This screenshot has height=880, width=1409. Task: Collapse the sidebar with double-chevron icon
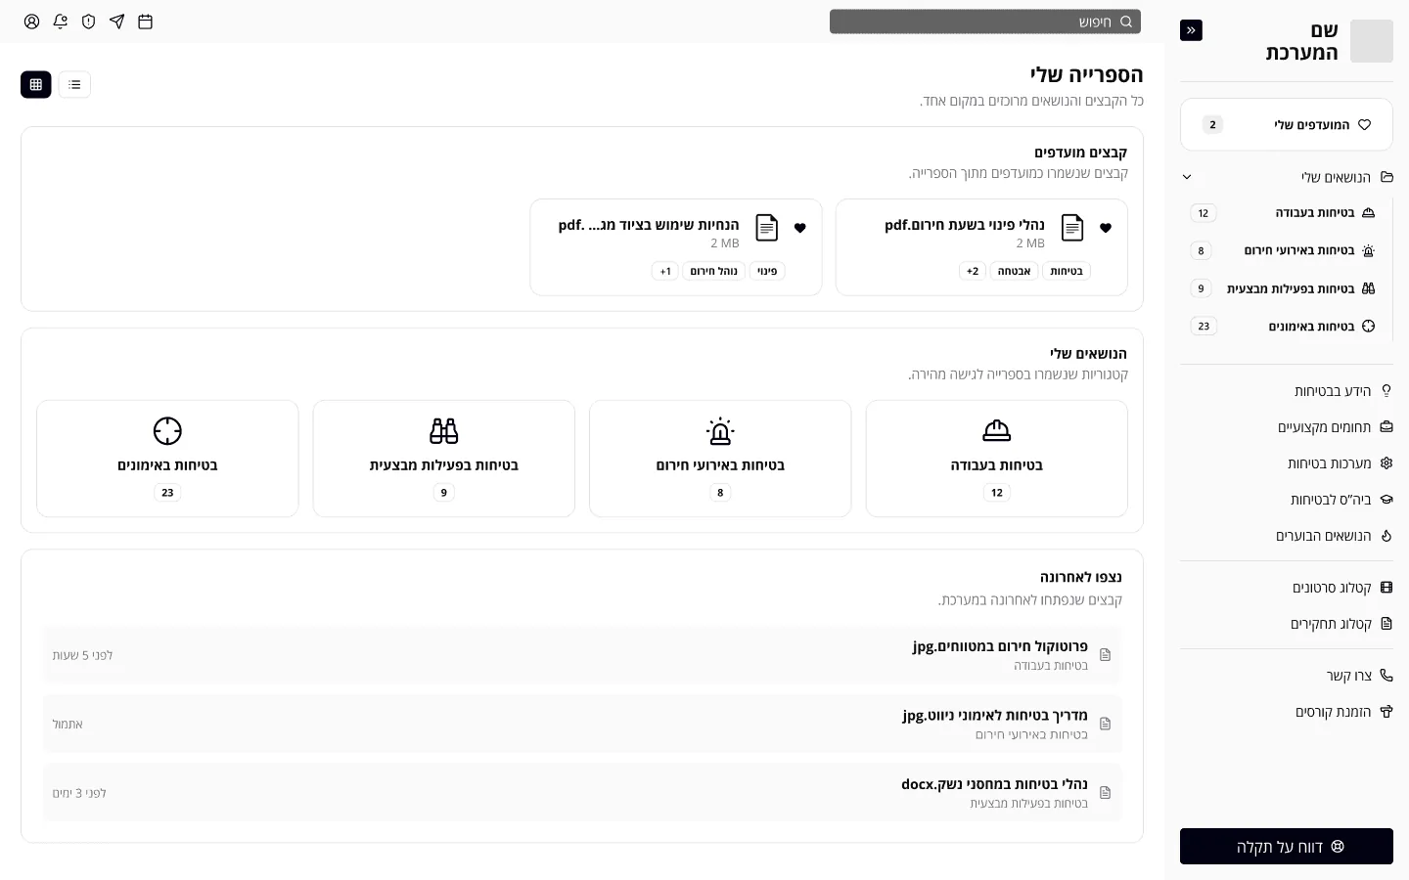(x=1191, y=30)
